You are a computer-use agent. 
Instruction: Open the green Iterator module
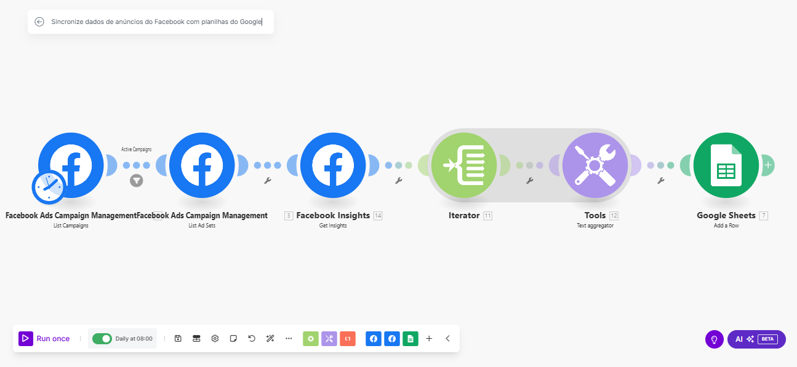pos(463,165)
